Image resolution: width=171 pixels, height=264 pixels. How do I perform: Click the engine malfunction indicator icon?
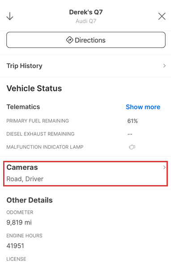132,147
